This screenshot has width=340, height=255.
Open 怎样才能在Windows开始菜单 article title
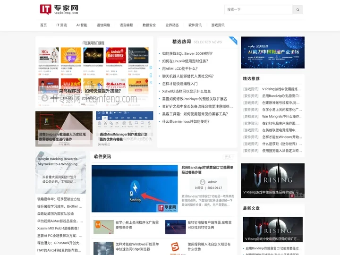137,246
